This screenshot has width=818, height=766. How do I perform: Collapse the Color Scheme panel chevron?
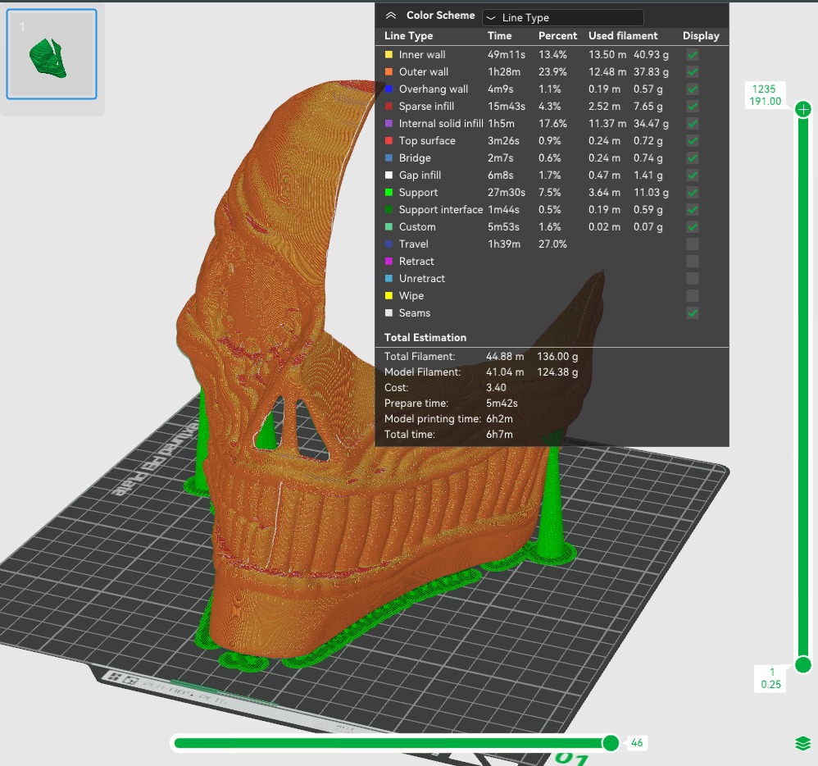391,16
